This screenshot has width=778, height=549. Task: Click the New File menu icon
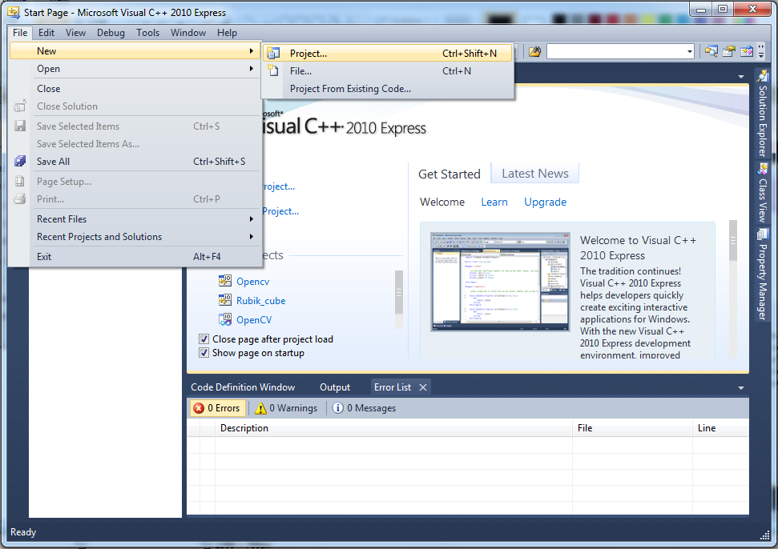(273, 70)
